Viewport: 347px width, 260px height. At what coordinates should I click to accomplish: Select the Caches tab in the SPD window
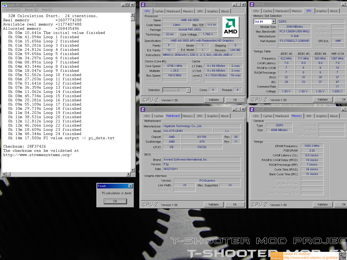point(268,11)
